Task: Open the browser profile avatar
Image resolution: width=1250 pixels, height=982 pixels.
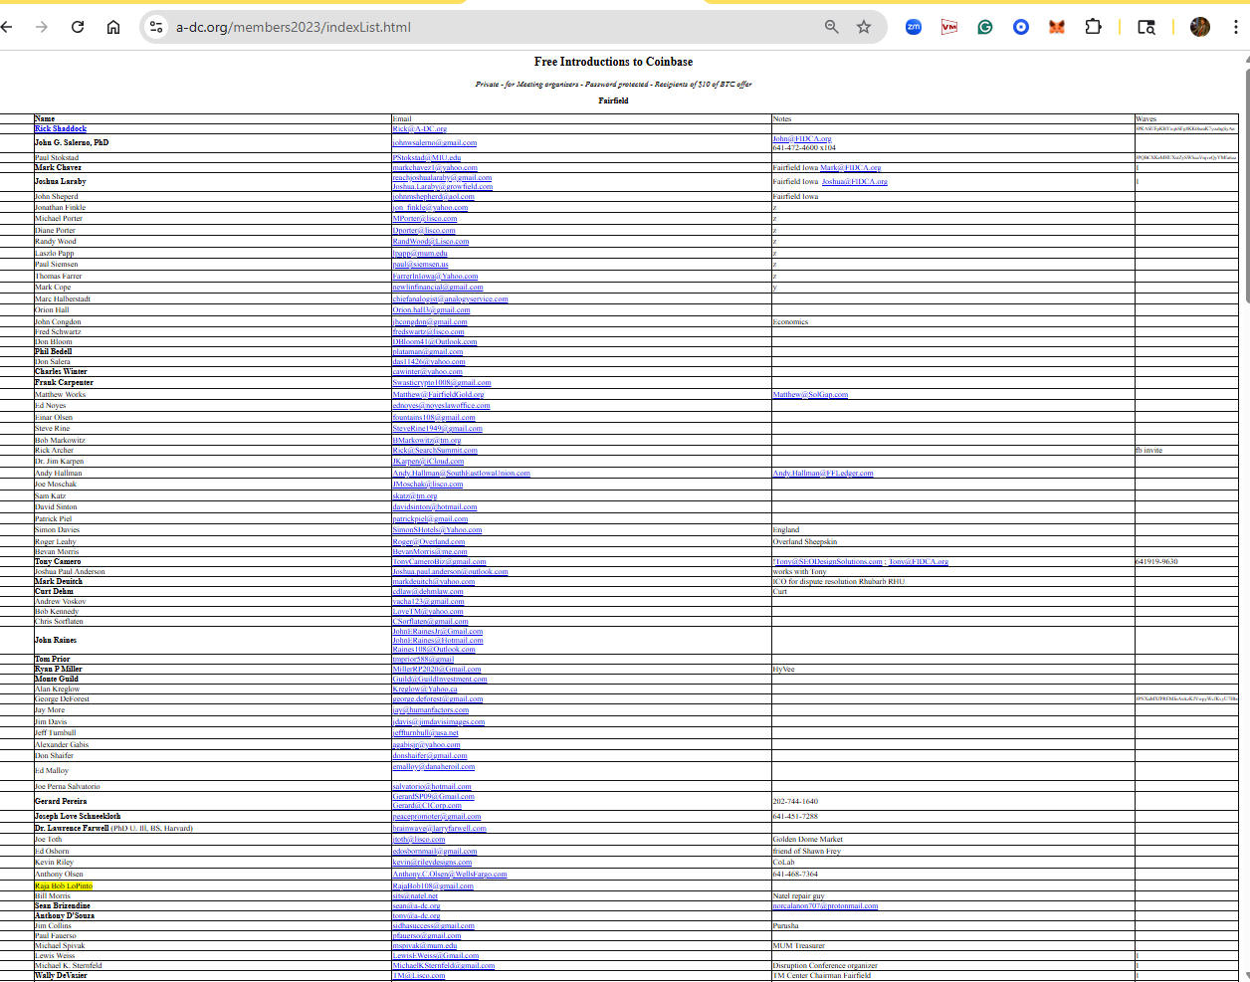Action: click(x=1200, y=27)
